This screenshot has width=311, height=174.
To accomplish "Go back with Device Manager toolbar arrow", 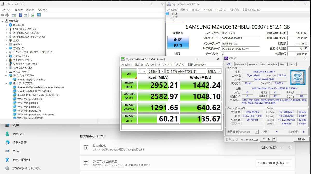I will pos(2,15).
